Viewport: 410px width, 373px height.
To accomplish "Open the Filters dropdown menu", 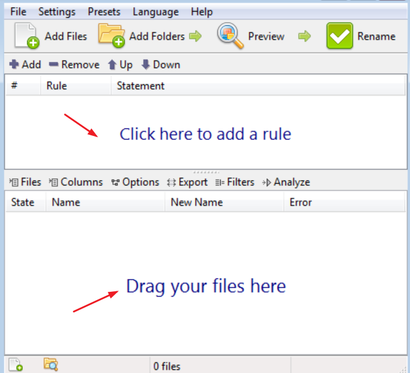I will pyautogui.click(x=235, y=182).
